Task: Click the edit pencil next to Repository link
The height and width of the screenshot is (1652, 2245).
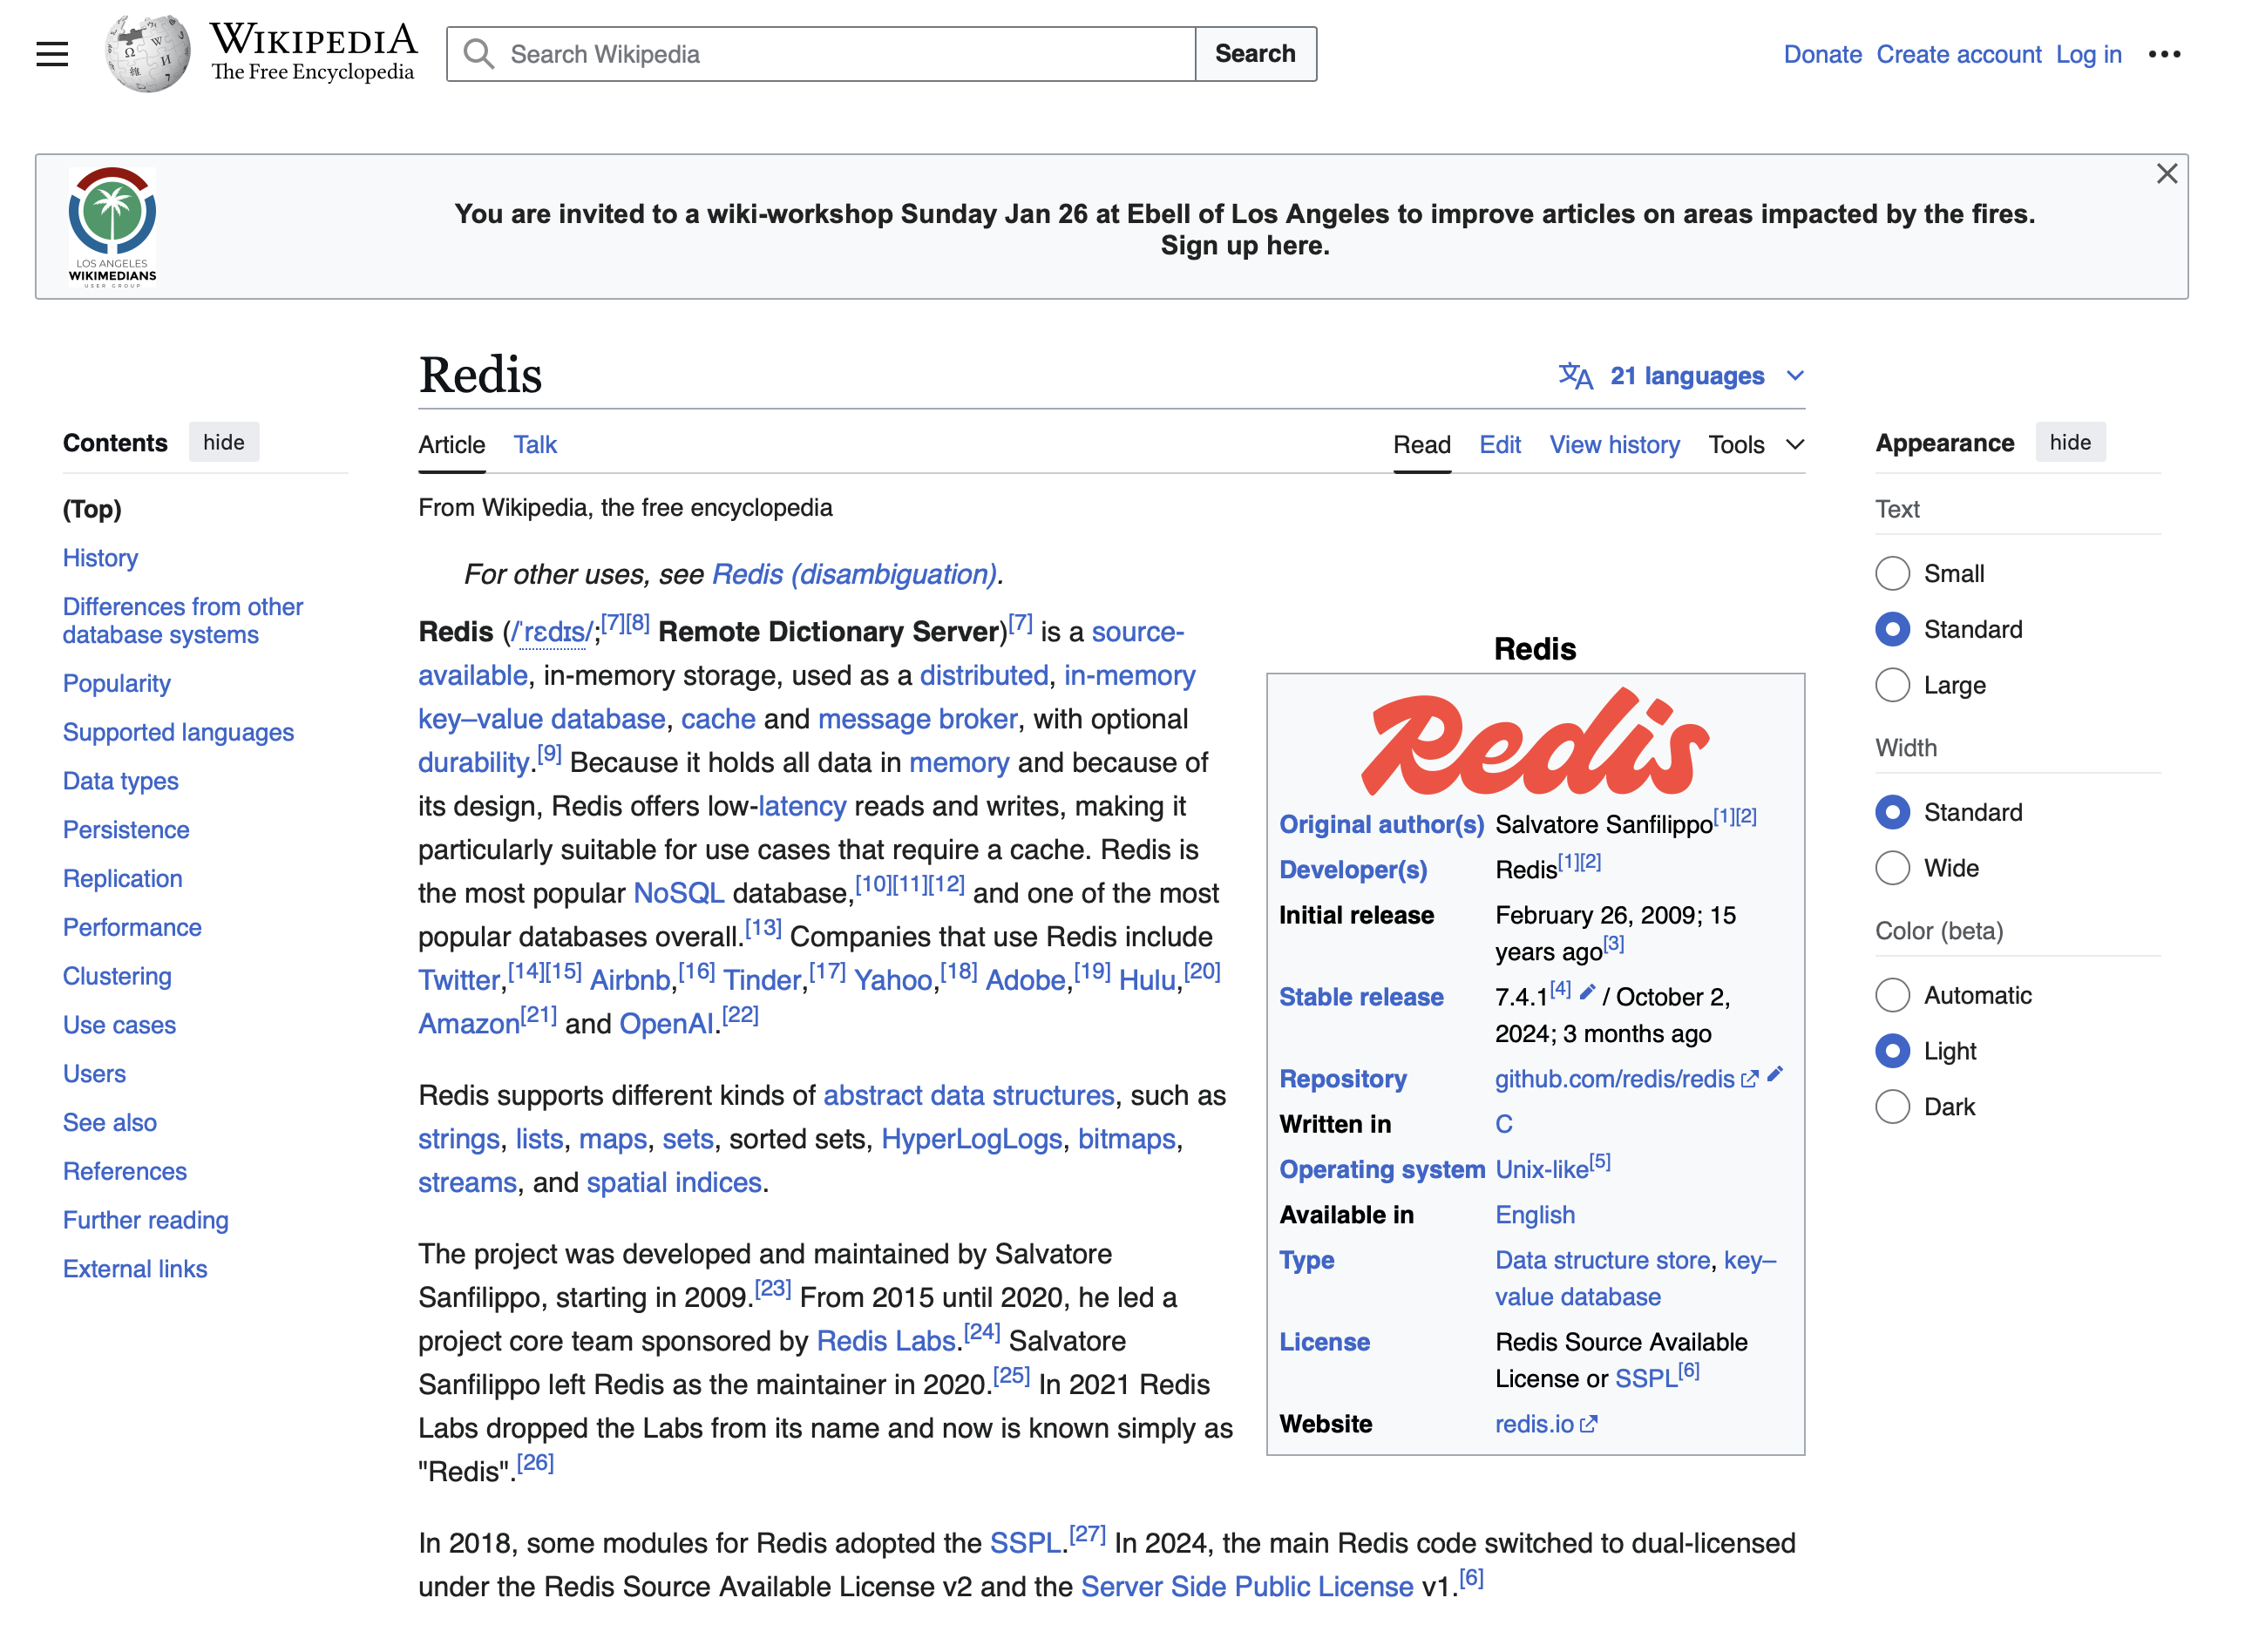Action: 1775,1074
